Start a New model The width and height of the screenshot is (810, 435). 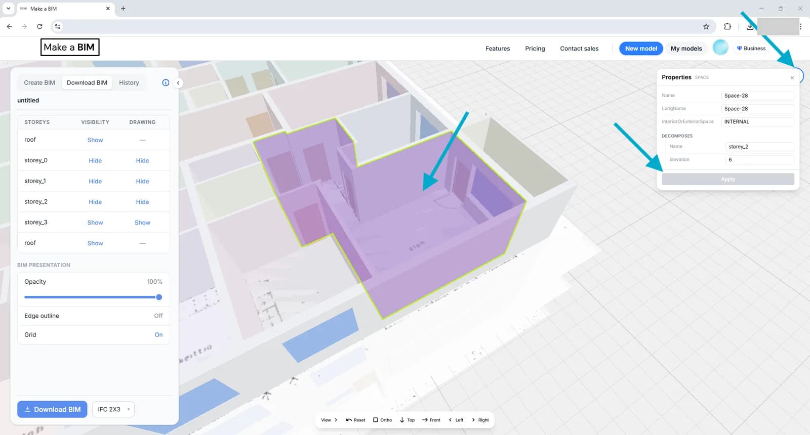[641, 49]
